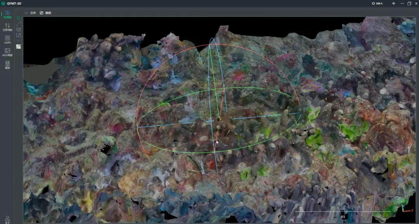Open the modeling grid icon in sidebar
419x224 pixels.
[7, 65]
